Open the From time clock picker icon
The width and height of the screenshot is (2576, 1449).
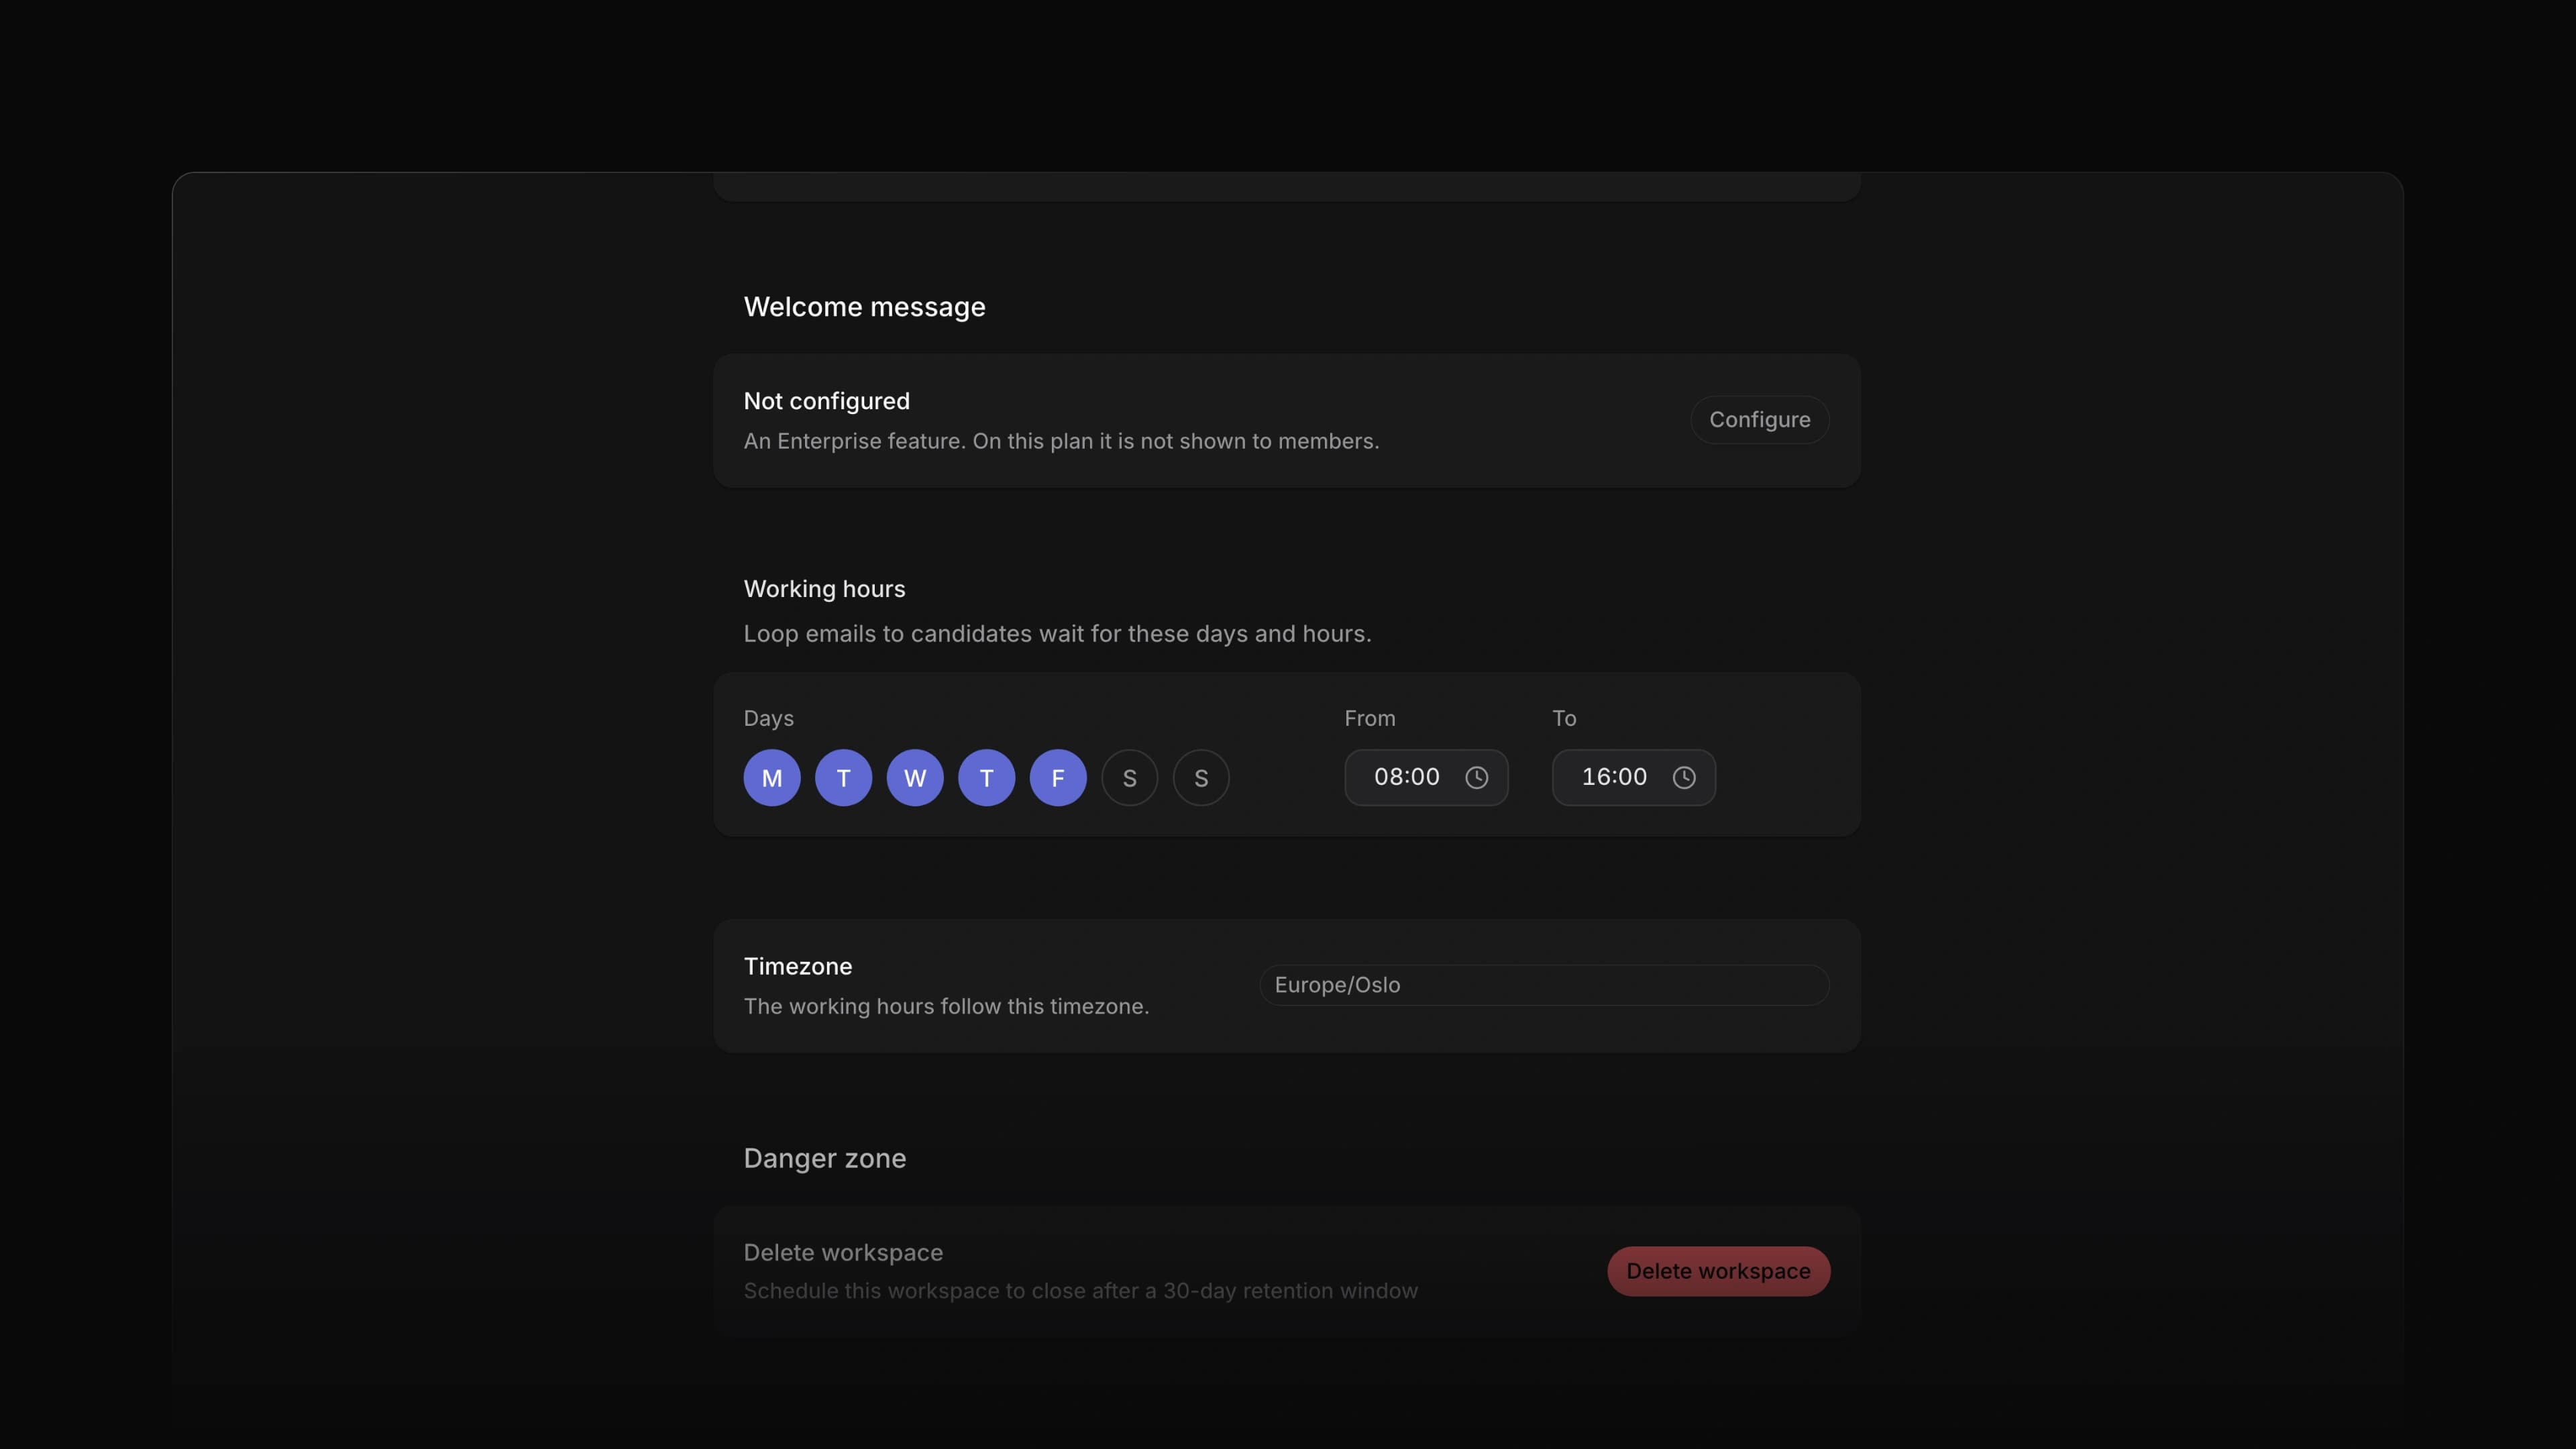[1476, 777]
